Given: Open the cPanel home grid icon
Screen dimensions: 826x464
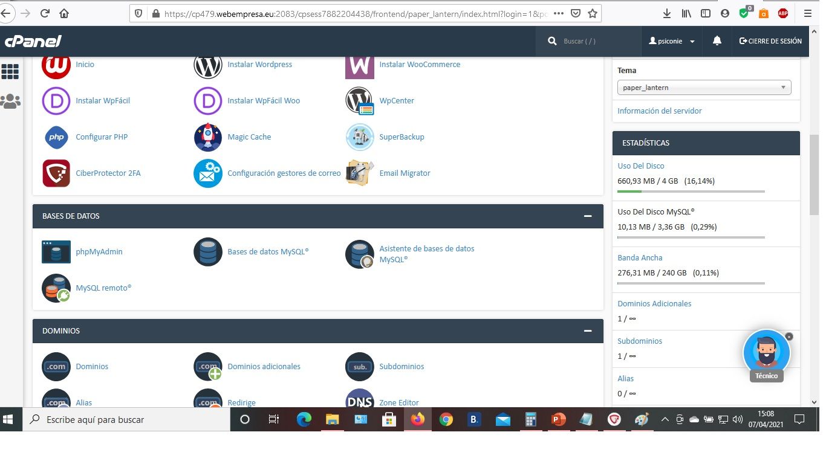Looking at the screenshot, I should [x=10, y=72].
